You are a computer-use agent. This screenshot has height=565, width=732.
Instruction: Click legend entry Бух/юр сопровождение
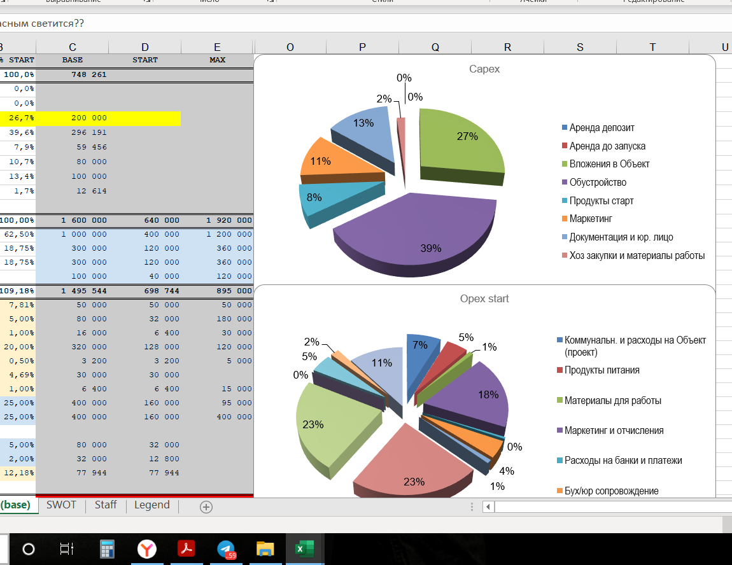(x=607, y=491)
